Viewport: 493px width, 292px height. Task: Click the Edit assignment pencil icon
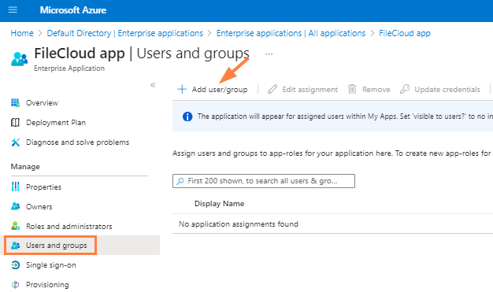[x=272, y=89]
